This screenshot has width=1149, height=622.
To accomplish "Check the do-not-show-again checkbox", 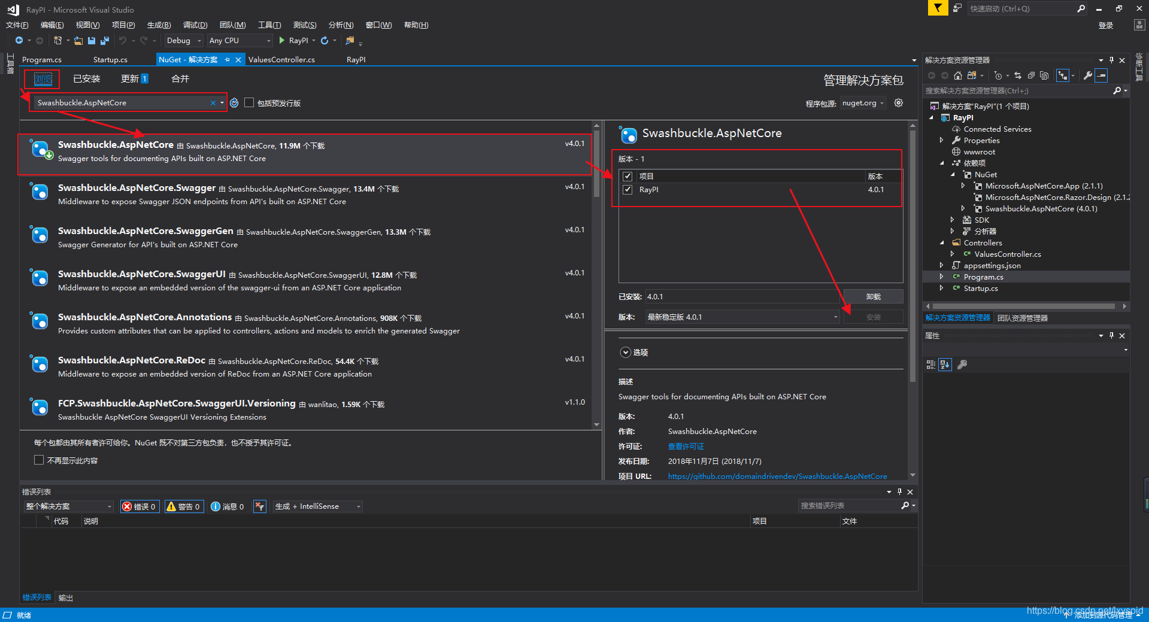I will [39, 460].
